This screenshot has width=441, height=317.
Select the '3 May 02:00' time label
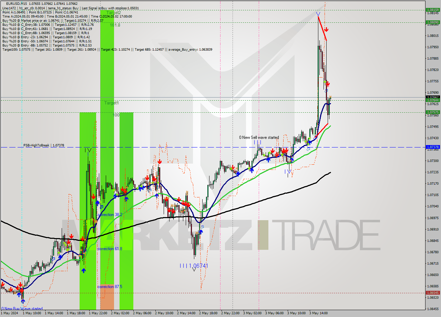tap(252, 313)
